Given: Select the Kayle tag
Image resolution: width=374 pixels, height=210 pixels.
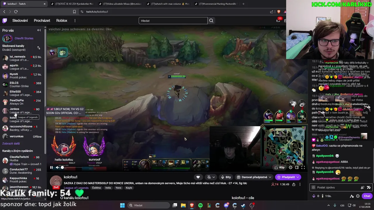Looking at the screenshot, I should pos(129,188).
